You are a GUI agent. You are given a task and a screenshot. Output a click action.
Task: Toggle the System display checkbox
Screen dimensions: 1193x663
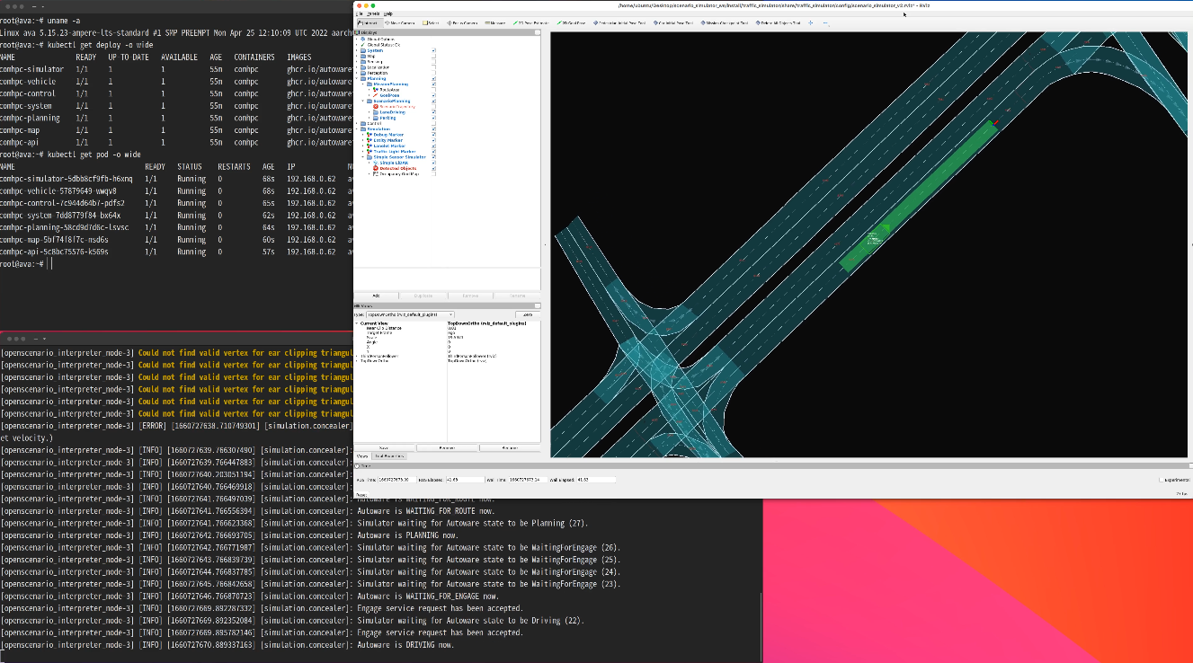coord(433,50)
